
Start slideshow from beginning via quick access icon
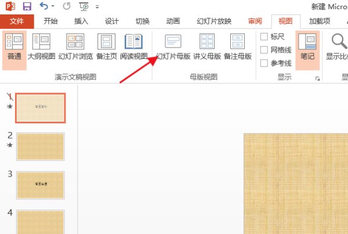click(x=84, y=6)
